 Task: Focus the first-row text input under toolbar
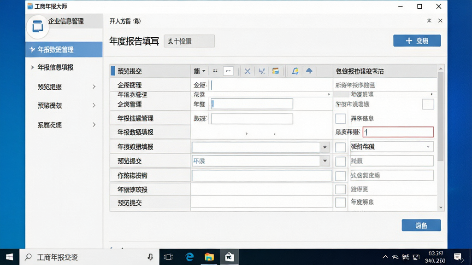(x=271, y=85)
